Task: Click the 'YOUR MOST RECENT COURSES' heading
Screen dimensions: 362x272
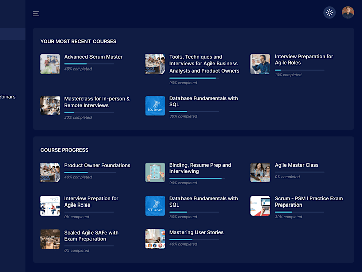Action: [78, 41]
